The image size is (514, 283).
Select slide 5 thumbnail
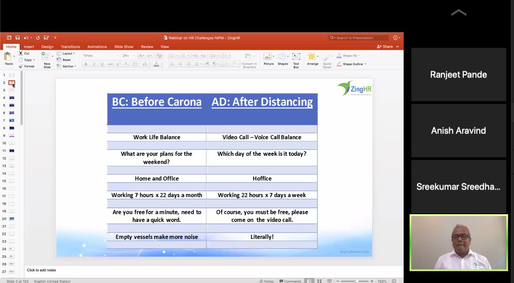[x=12, y=105]
